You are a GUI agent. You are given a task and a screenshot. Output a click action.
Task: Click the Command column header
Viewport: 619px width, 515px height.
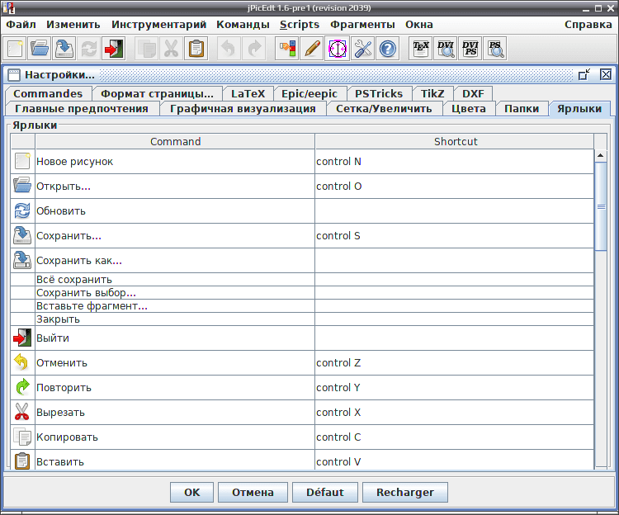pyautogui.click(x=175, y=141)
